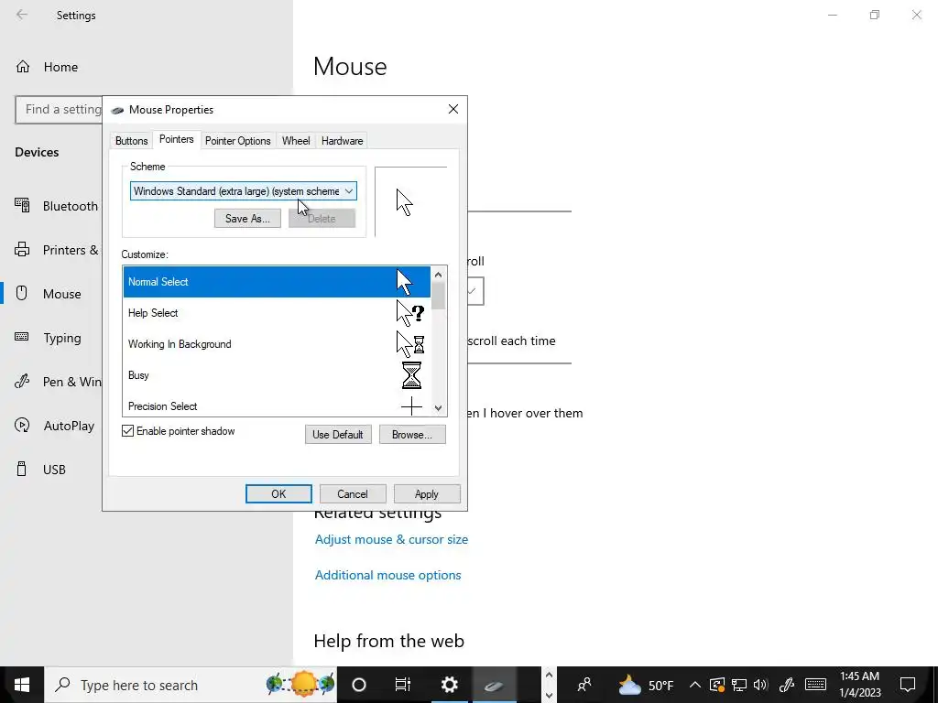Click the Find a setting search box

[x=60, y=110]
